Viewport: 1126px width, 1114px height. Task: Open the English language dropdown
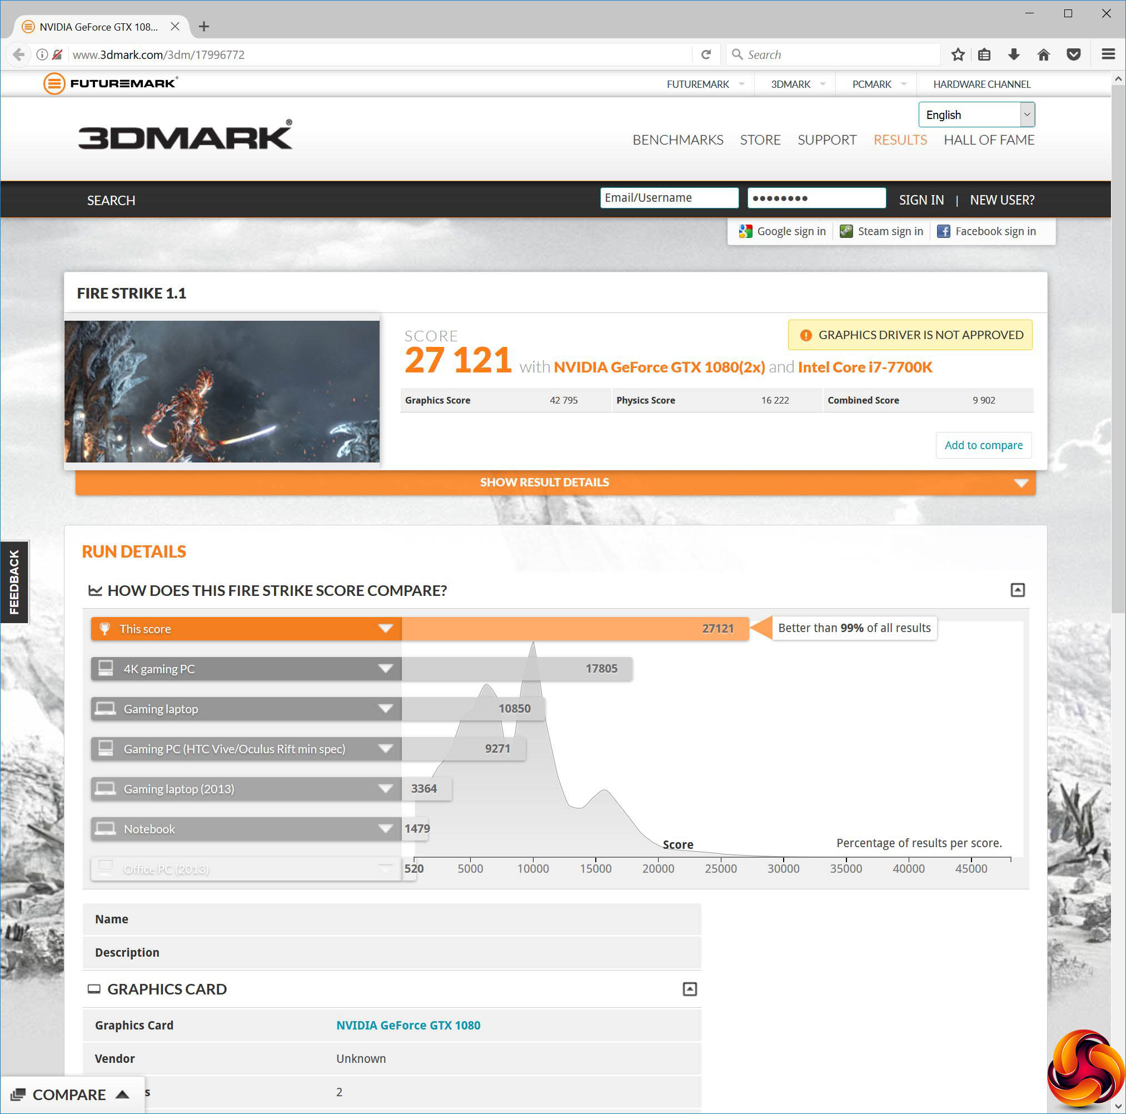point(976,115)
